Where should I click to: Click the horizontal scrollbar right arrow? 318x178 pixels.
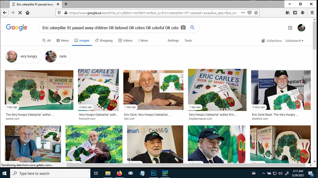[311, 165]
